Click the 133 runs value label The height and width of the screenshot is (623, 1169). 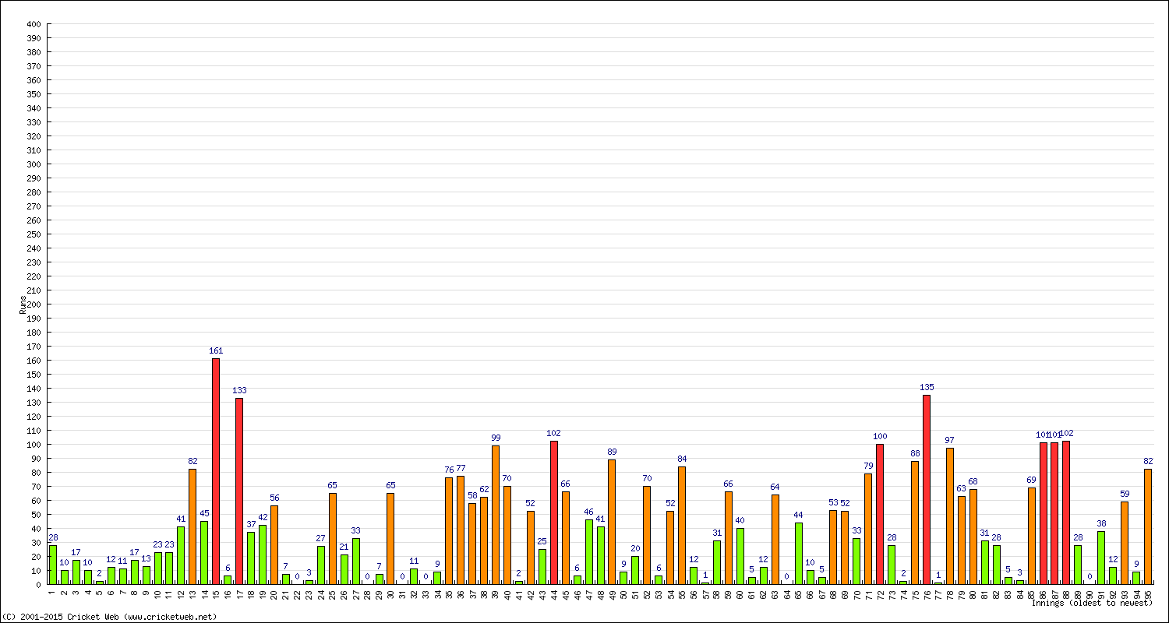click(239, 390)
